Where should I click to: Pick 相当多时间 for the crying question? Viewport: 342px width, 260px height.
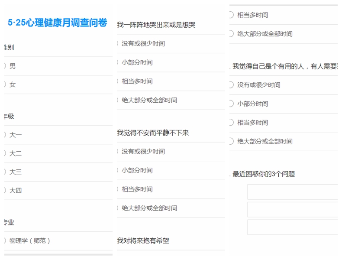[137, 81]
